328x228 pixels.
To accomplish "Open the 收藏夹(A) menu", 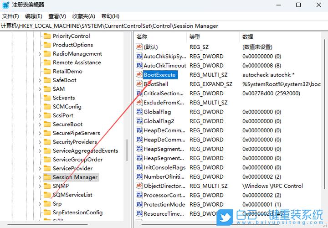I will pos(84,16).
